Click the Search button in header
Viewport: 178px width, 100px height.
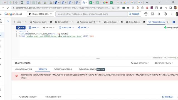134,14
